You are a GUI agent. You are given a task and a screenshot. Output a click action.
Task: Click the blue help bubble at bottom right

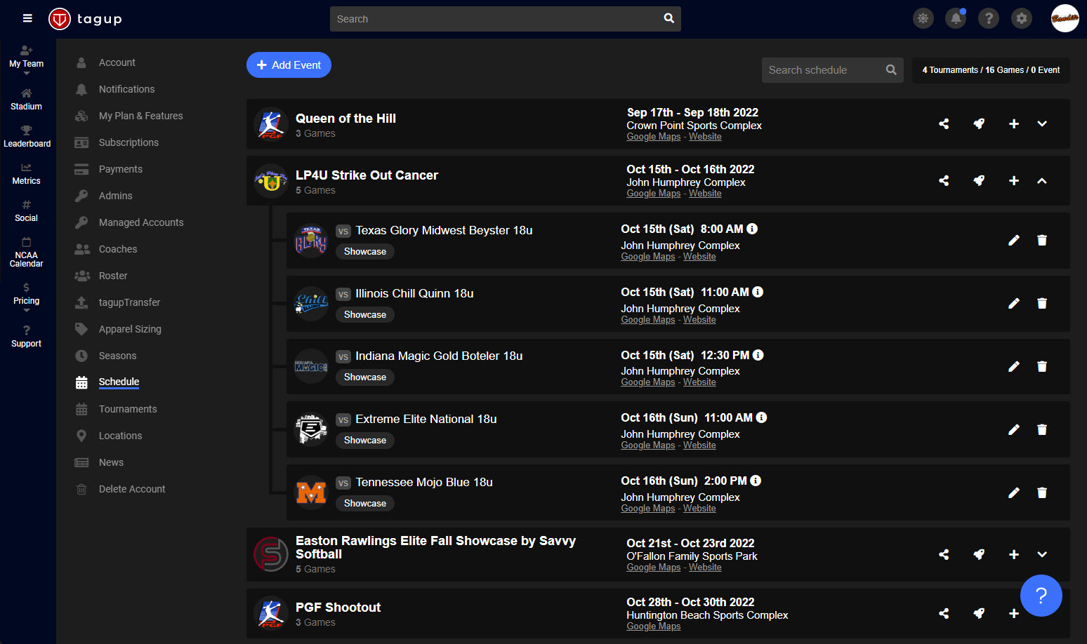1041,596
